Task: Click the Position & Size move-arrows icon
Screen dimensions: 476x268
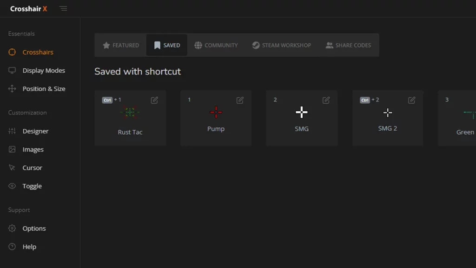Action: 12,89
